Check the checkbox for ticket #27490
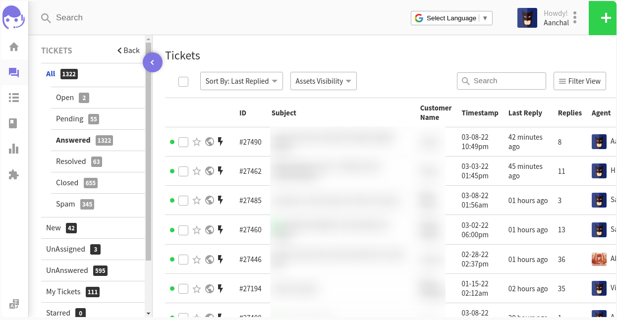 click(183, 142)
